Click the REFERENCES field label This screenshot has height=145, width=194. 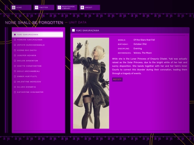(x=124, y=53)
